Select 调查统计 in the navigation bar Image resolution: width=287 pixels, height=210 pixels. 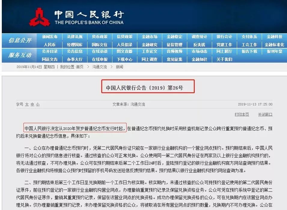[x=199, y=37]
